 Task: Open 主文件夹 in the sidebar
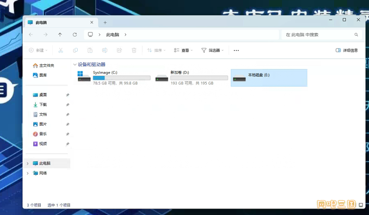pos(43,66)
